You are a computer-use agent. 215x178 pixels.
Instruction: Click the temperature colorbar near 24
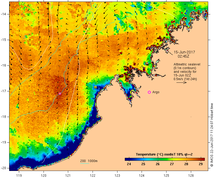[x=129, y=159]
